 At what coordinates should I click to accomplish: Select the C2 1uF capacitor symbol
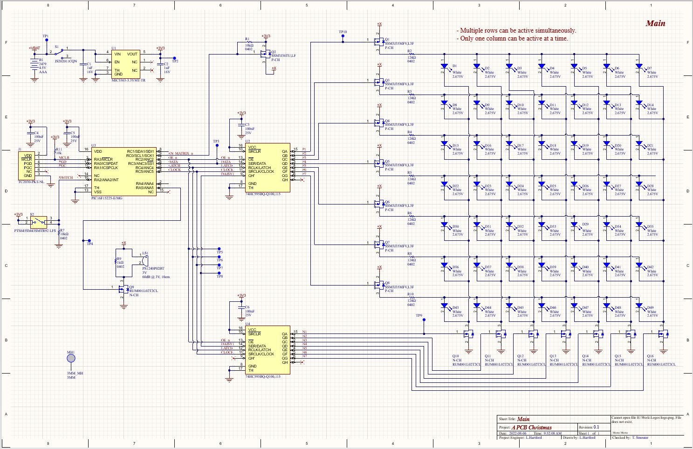pos(160,65)
